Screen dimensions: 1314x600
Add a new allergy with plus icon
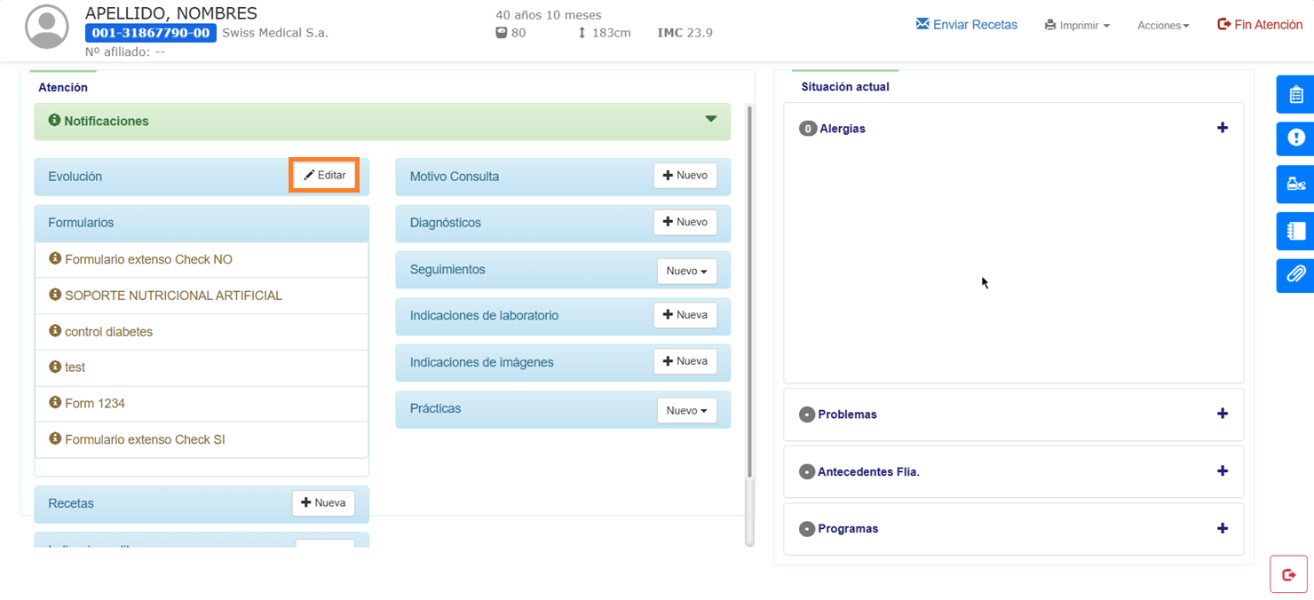click(x=1223, y=128)
